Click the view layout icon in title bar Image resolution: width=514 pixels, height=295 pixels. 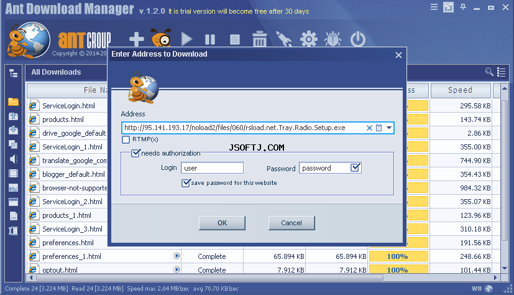coord(448,7)
